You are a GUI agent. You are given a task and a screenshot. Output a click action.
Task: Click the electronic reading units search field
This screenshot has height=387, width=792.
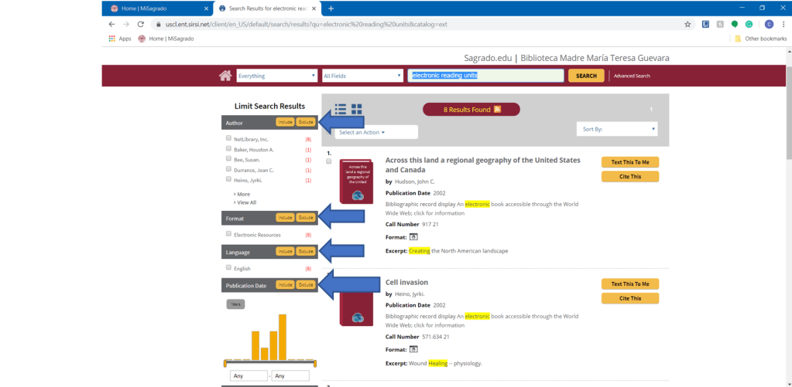(485, 76)
